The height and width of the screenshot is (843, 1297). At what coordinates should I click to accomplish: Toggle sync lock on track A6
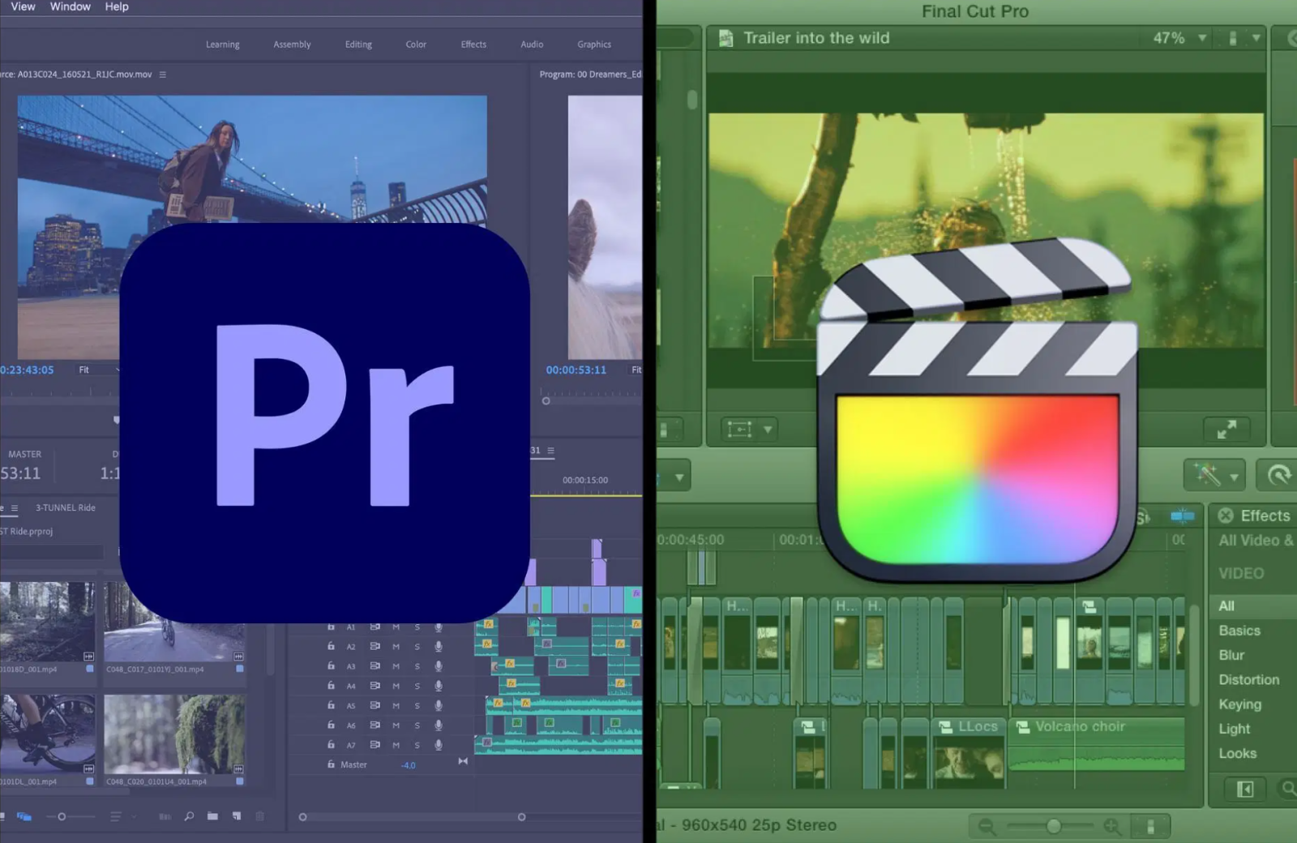tap(375, 725)
